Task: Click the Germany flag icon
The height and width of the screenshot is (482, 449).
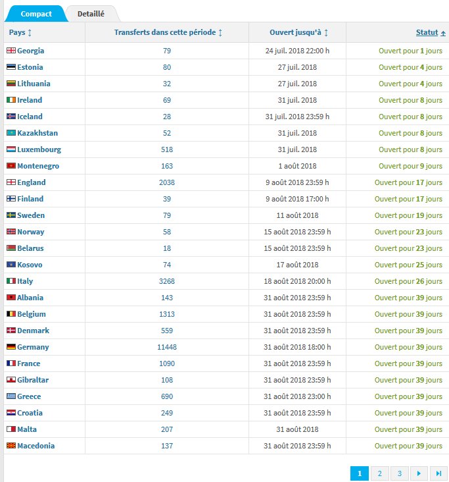Action: click(11, 347)
